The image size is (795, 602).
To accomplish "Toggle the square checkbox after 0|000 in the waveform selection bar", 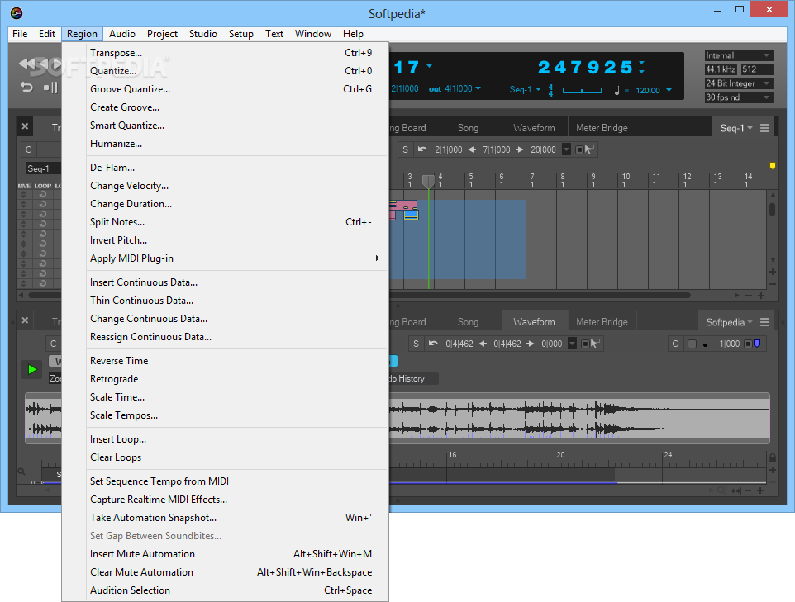I will coord(585,344).
